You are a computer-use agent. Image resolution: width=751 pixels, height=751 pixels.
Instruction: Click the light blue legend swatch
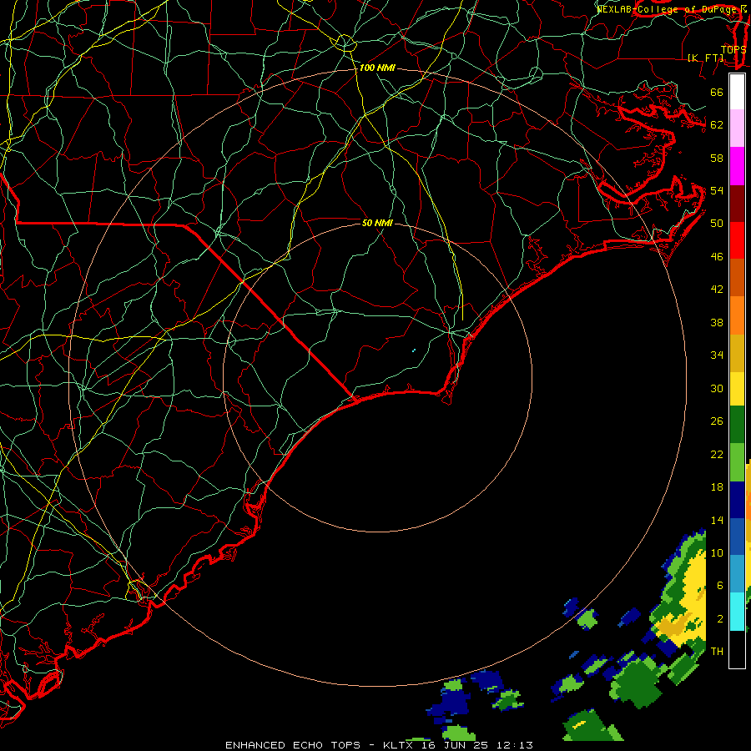737,573
